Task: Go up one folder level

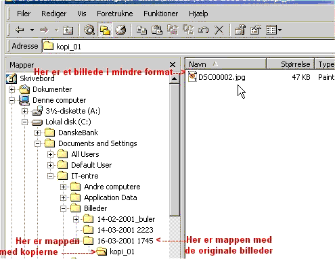Action: (68, 30)
